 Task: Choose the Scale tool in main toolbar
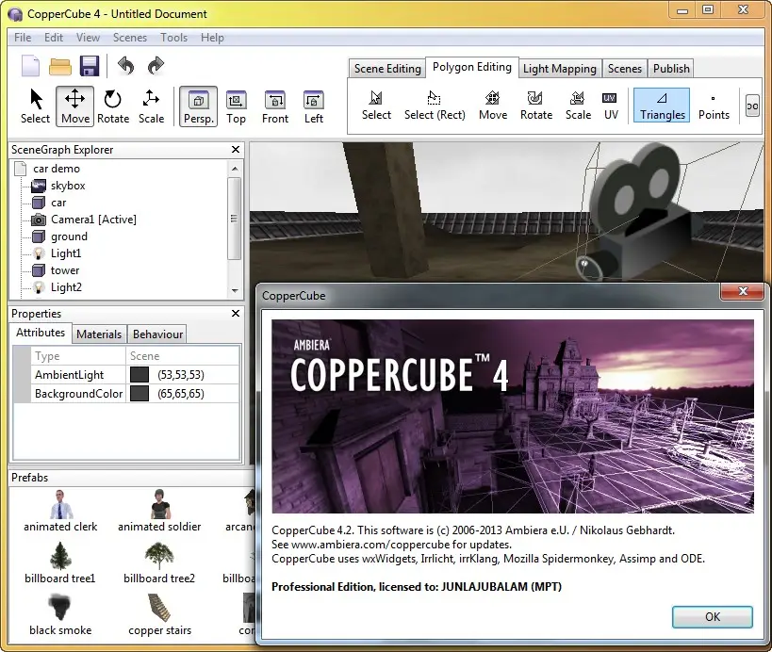(151, 106)
